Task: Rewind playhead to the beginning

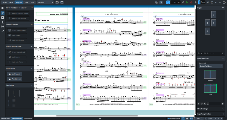Action: (183, 2)
